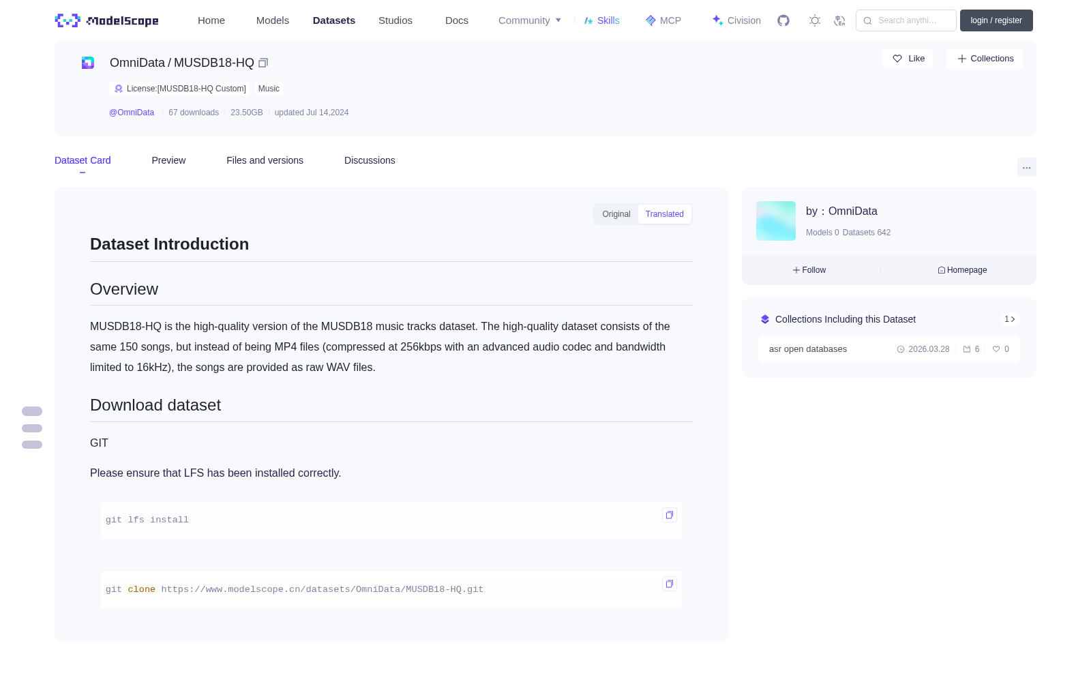Switch to the Dataset Card tab
This screenshot has width=1091, height=682.
tap(83, 160)
